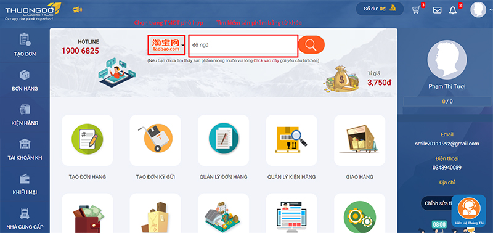This screenshot has width=493, height=233.
Task: Click the orange search magnifier button
Action: [x=311, y=44]
